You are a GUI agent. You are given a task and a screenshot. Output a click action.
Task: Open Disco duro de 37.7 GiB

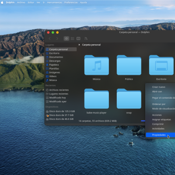(61, 115)
